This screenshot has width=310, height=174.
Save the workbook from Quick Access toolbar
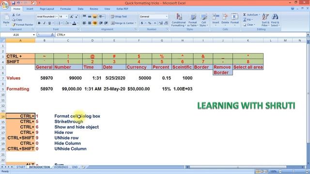coord(13,3)
